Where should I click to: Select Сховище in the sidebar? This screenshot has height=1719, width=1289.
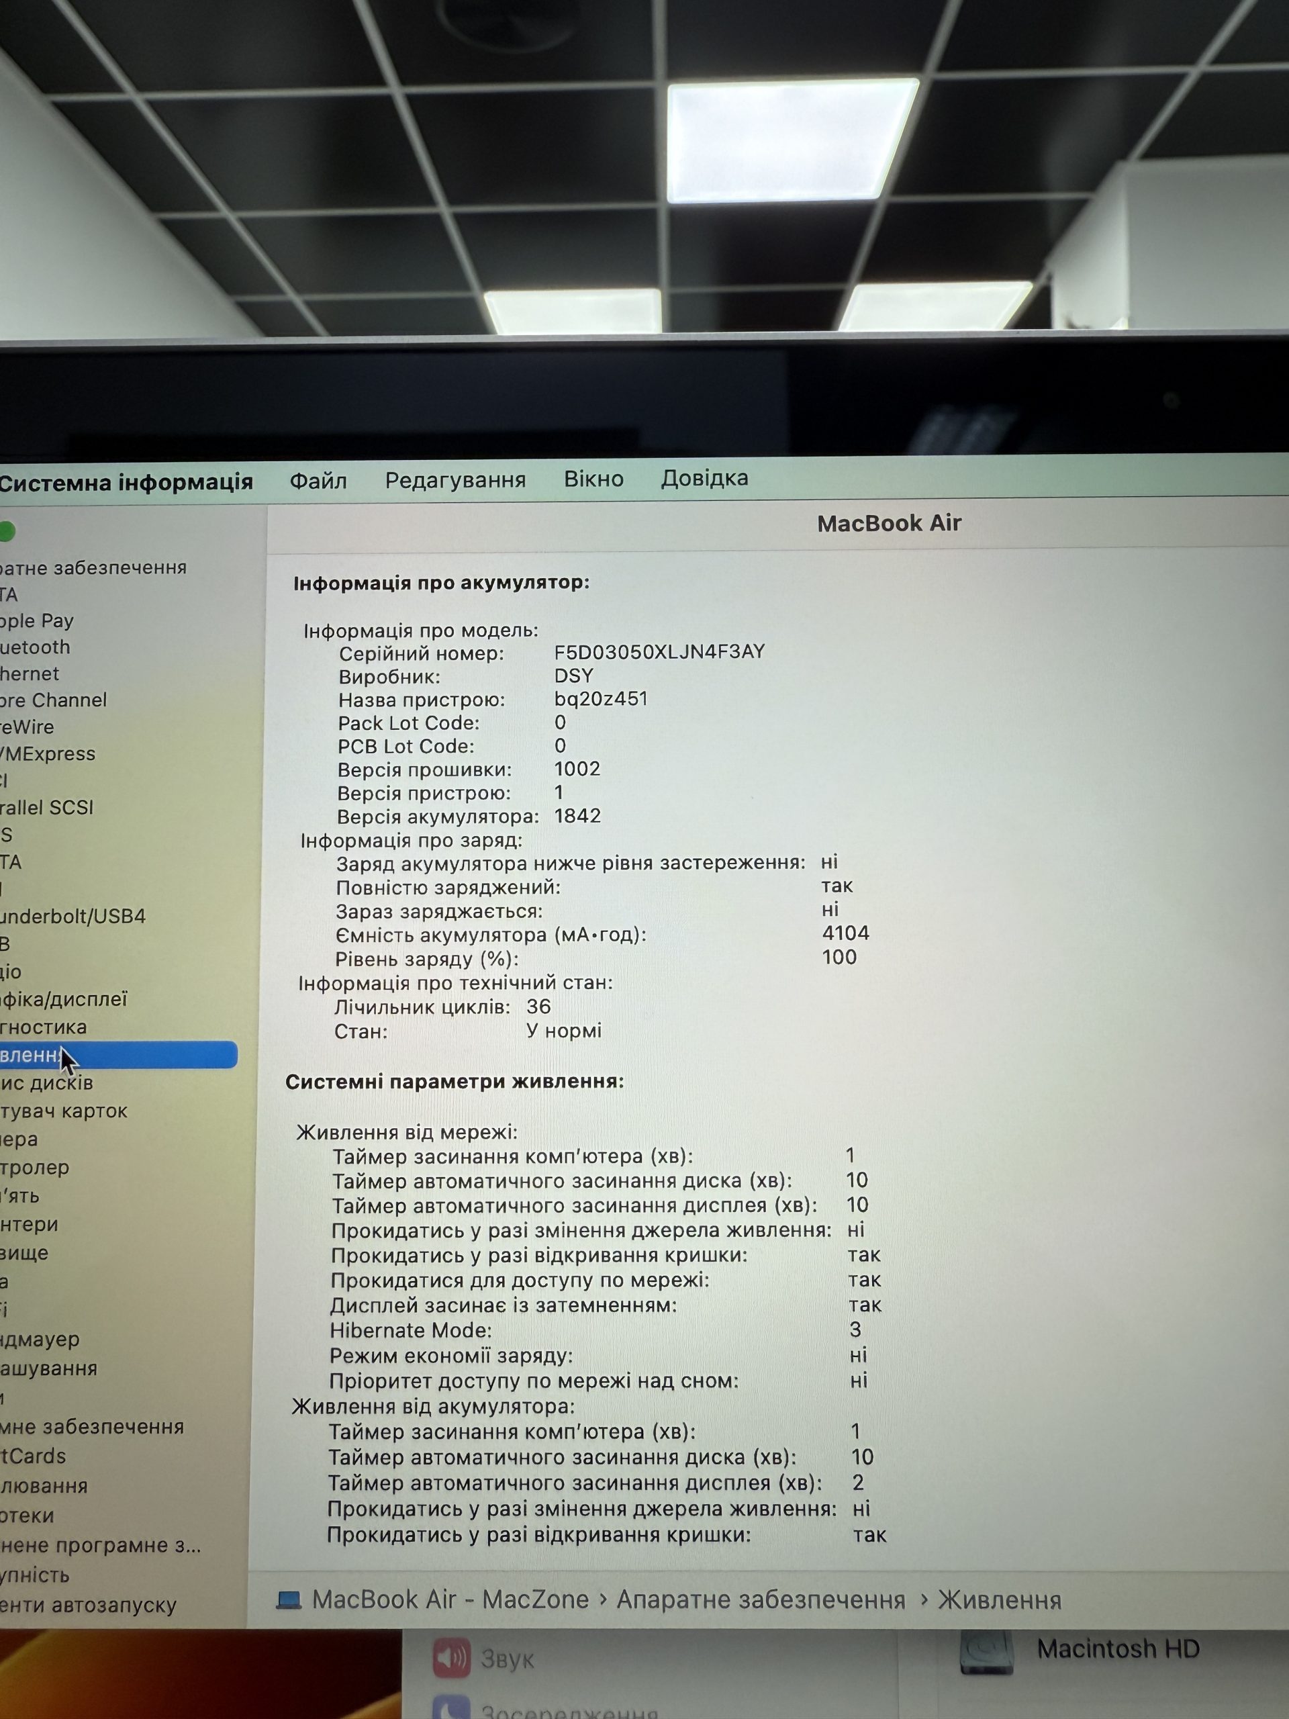[24, 1253]
